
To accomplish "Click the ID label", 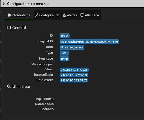I will pos(51,35).
